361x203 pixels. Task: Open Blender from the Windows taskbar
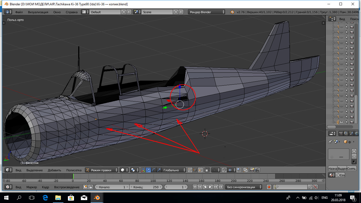pos(97,197)
